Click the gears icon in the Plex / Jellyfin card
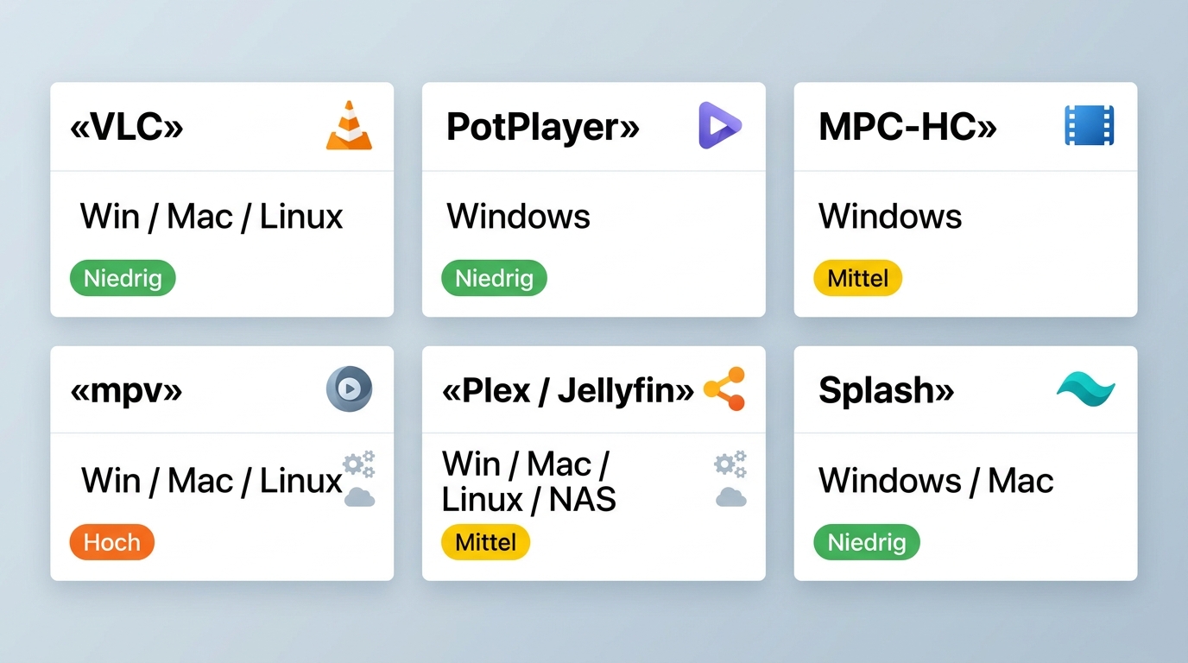The height and width of the screenshot is (663, 1188). 730,464
